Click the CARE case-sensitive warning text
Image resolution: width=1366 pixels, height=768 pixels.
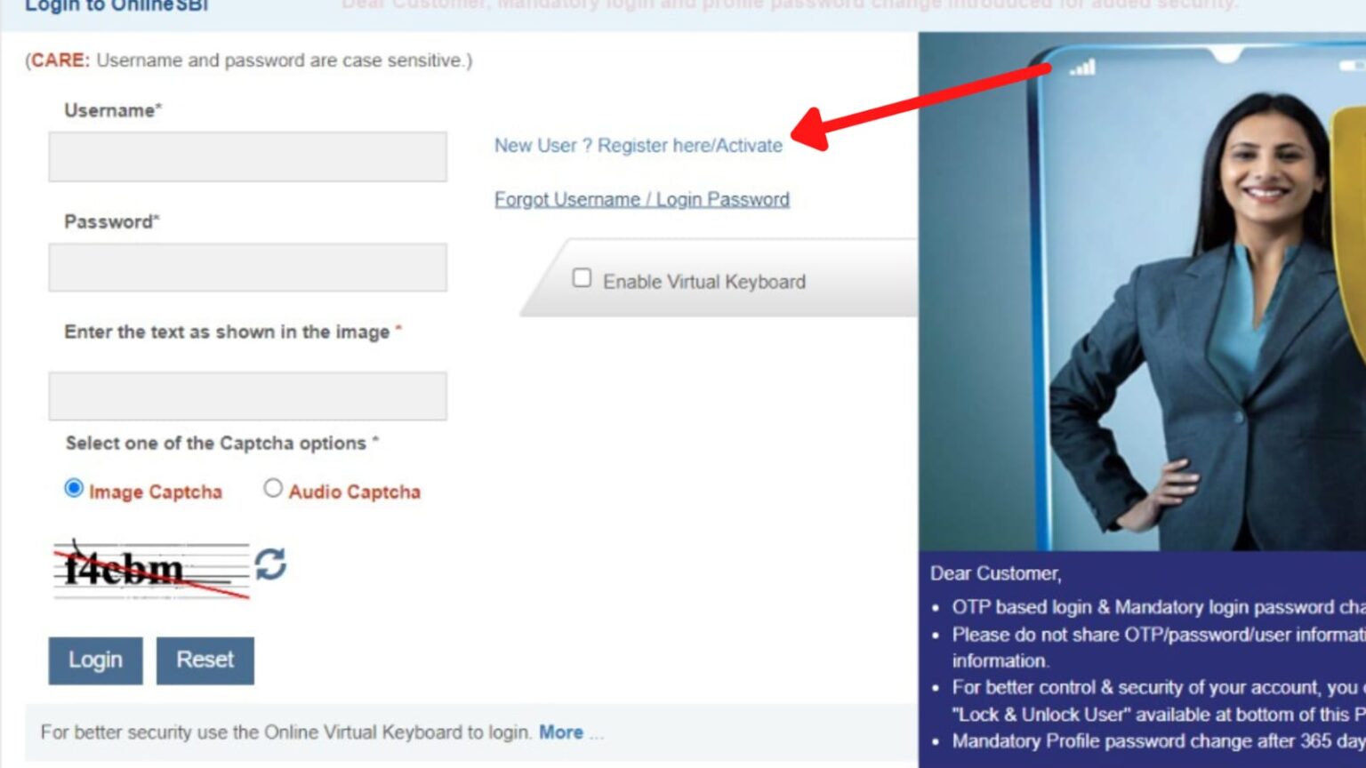point(249,60)
